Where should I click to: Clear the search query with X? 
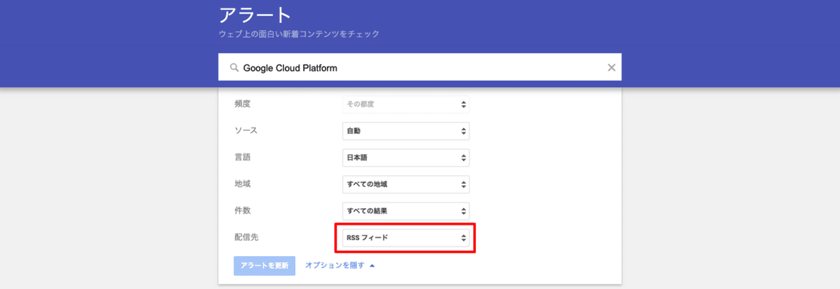tap(611, 68)
